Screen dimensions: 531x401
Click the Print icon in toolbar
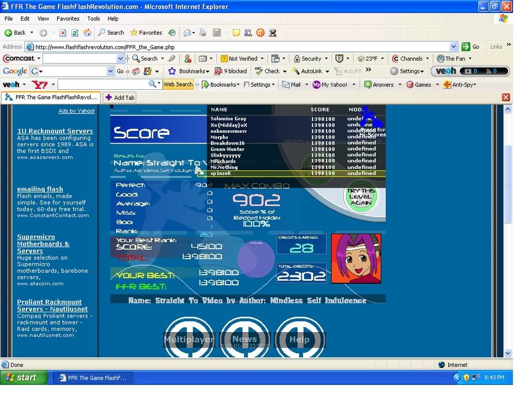tap(203, 33)
